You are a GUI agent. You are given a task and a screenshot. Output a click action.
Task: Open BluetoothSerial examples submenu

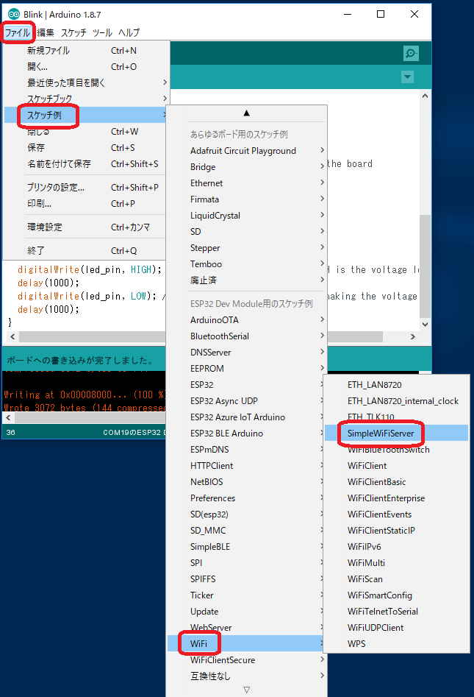pos(247,336)
